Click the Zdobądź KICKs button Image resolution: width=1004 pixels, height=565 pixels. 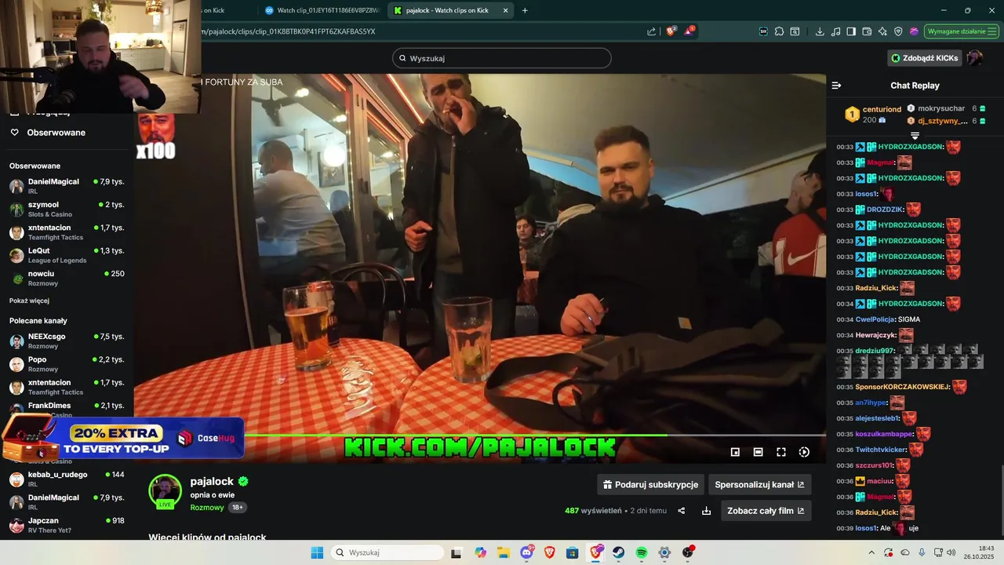click(x=924, y=58)
